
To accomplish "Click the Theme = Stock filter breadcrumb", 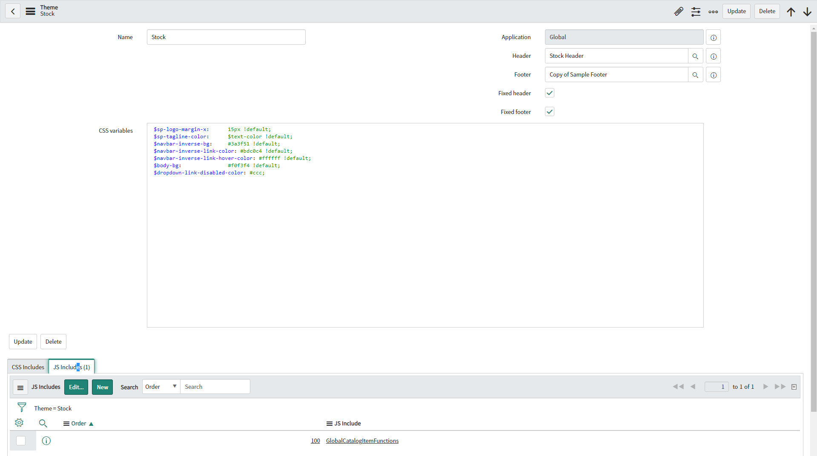I will (x=53, y=408).
